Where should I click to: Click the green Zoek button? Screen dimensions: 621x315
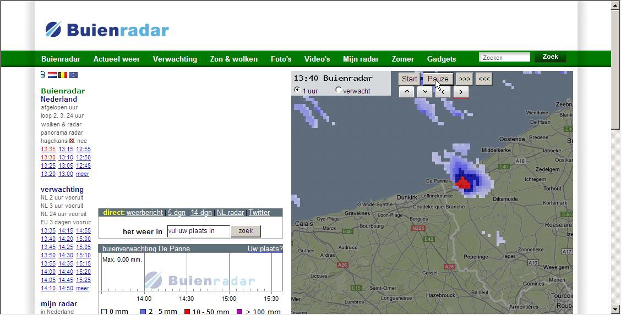click(x=551, y=57)
